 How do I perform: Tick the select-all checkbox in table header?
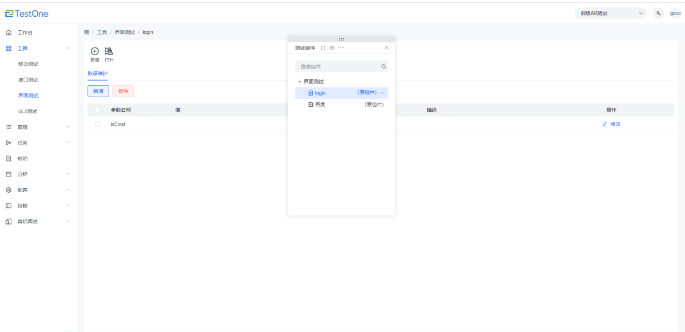pyautogui.click(x=98, y=110)
